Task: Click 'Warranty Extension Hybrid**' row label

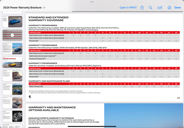Action: (x=43, y=56)
